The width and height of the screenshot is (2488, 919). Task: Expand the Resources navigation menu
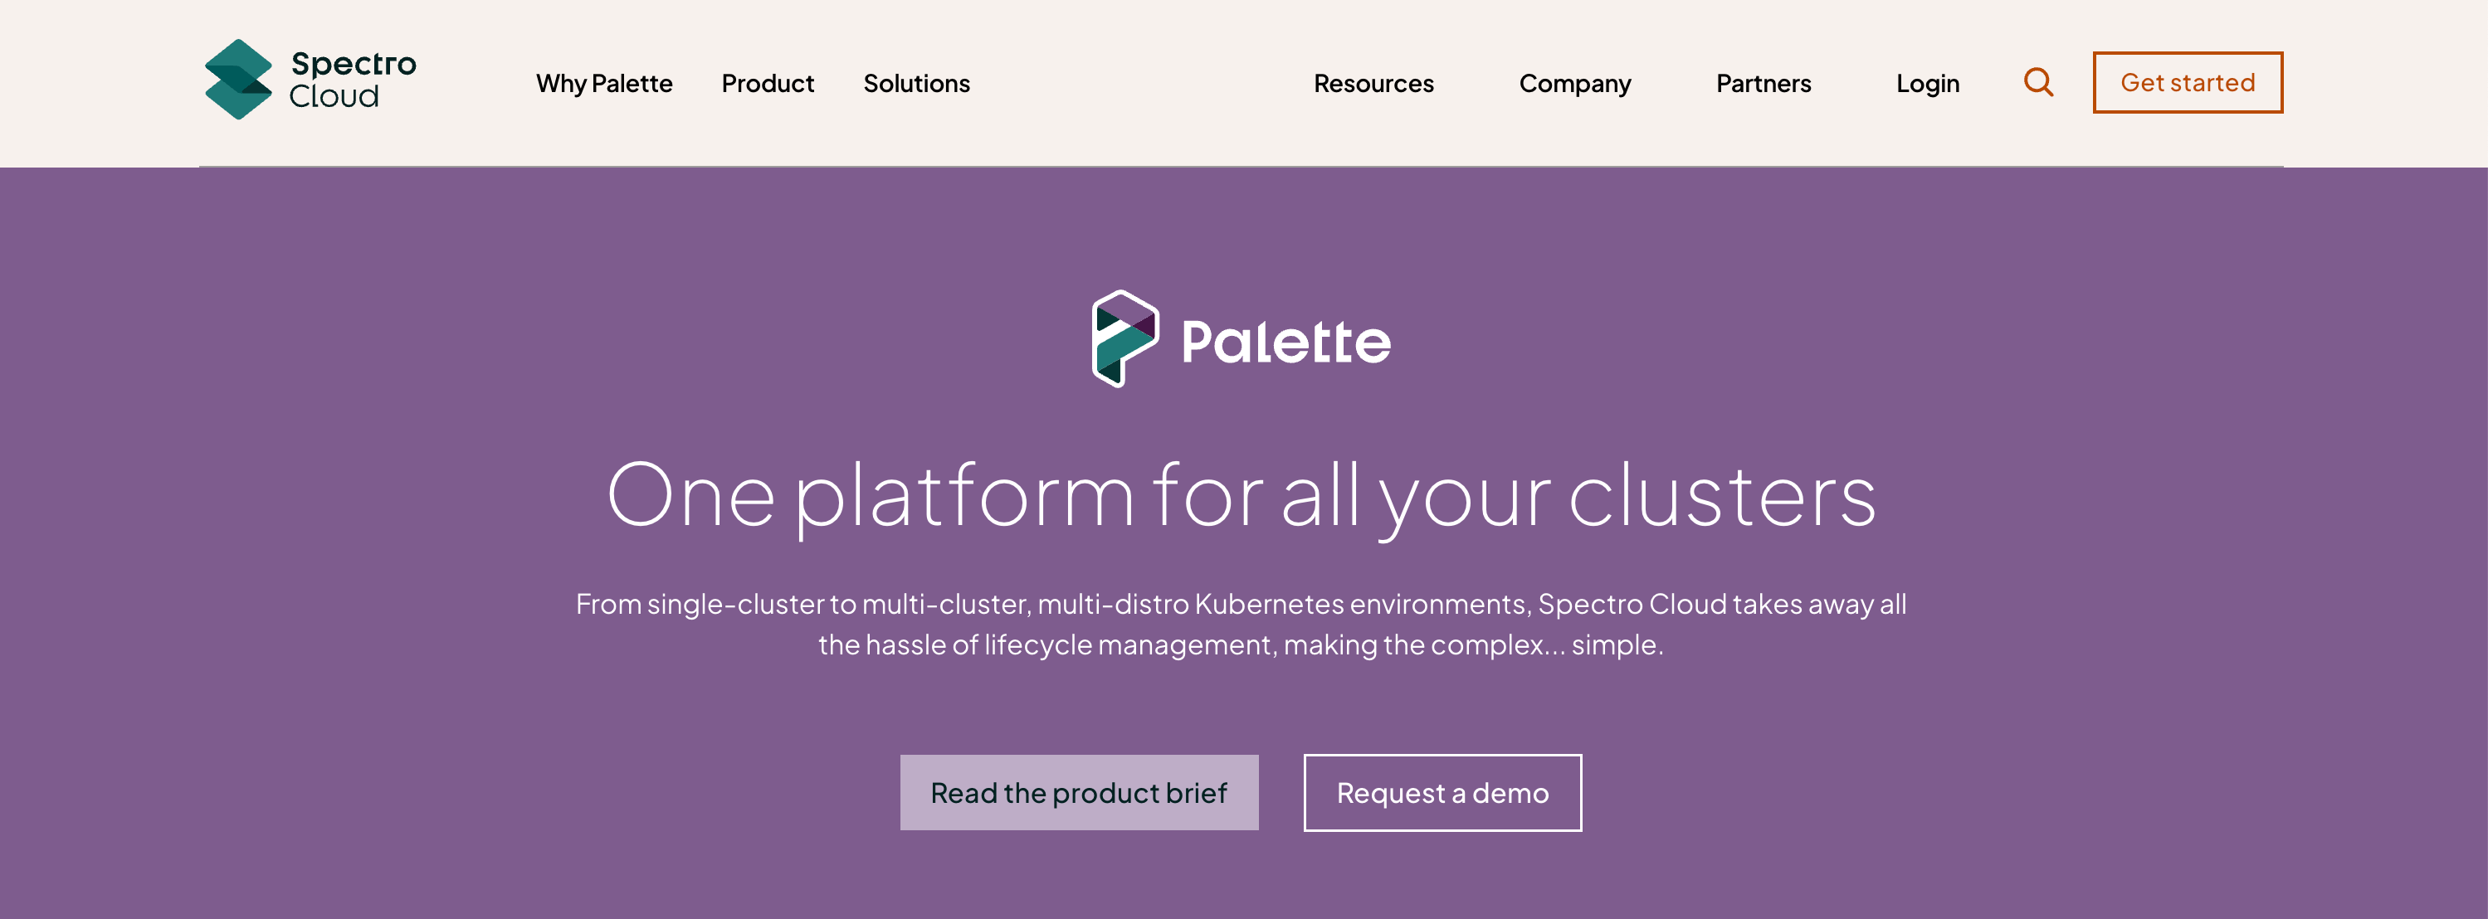[1373, 84]
